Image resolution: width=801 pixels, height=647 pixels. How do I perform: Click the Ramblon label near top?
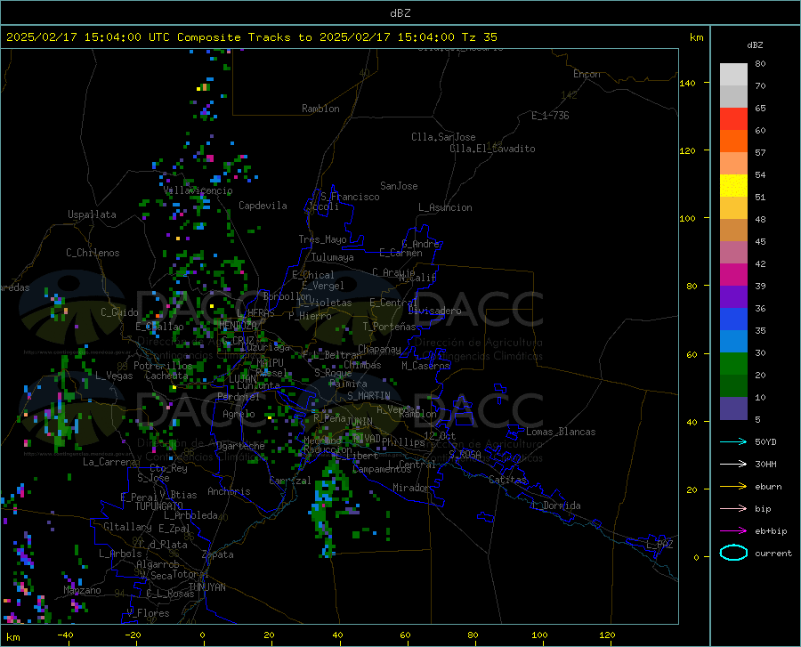click(x=320, y=109)
